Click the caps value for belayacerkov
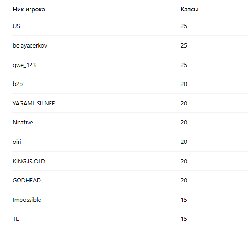The image size is (248, 238). pos(184,46)
